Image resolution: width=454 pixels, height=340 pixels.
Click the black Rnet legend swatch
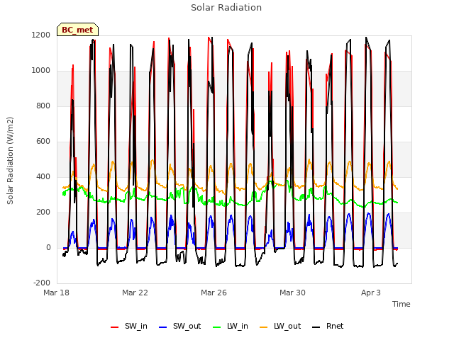point(316,327)
